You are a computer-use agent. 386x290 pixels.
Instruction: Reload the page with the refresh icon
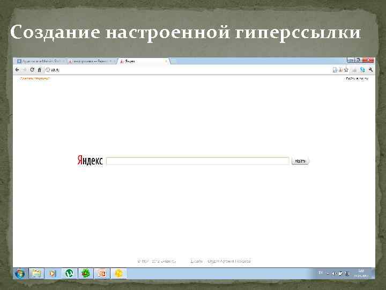(32, 69)
